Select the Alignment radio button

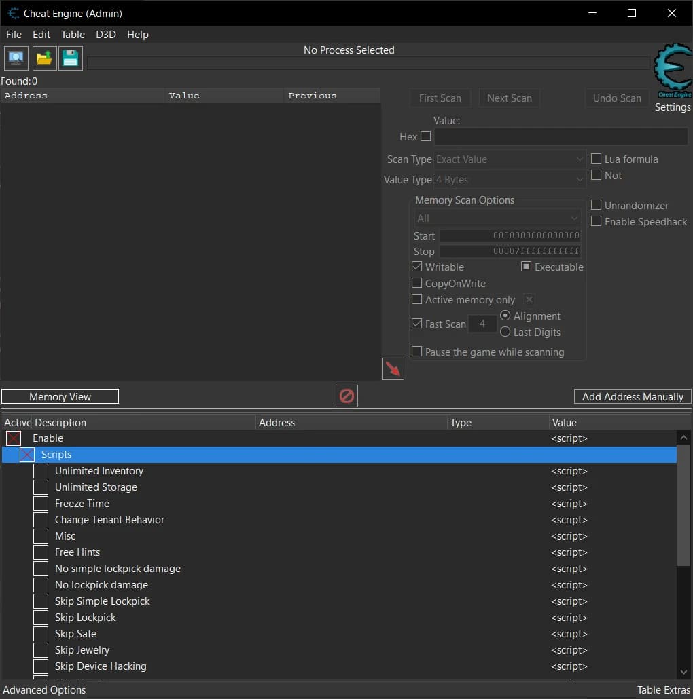[505, 316]
